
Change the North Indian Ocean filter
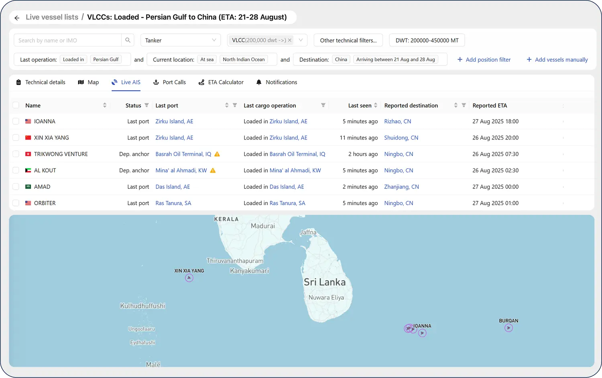pyautogui.click(x=244, y=59)
